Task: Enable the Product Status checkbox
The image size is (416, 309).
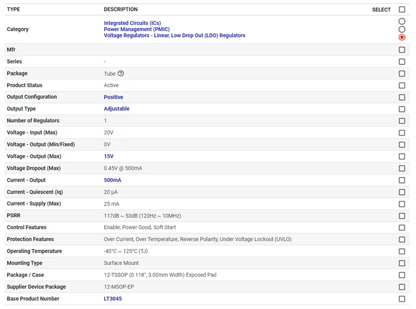Action: coord(402,85)
